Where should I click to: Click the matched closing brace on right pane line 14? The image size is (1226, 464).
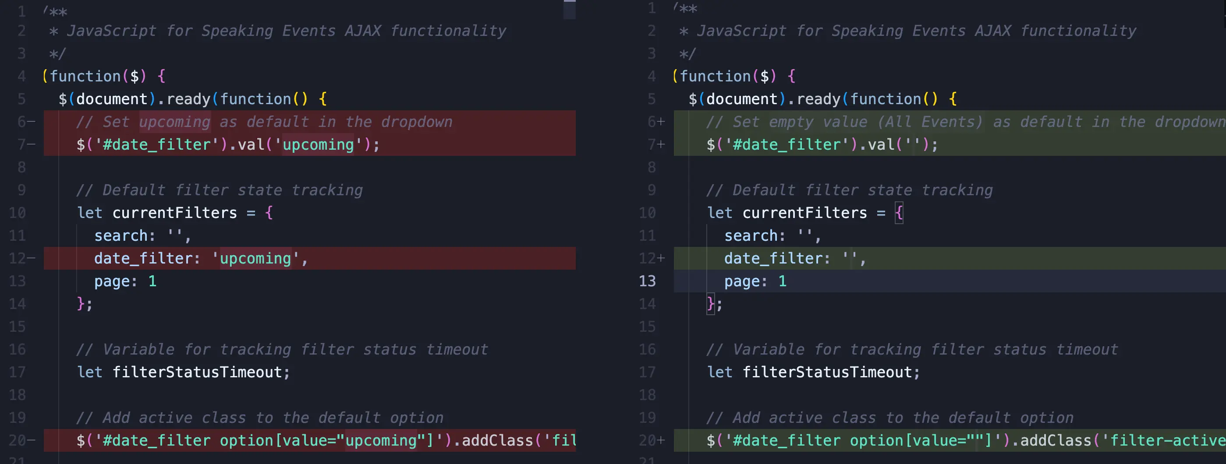711,304
